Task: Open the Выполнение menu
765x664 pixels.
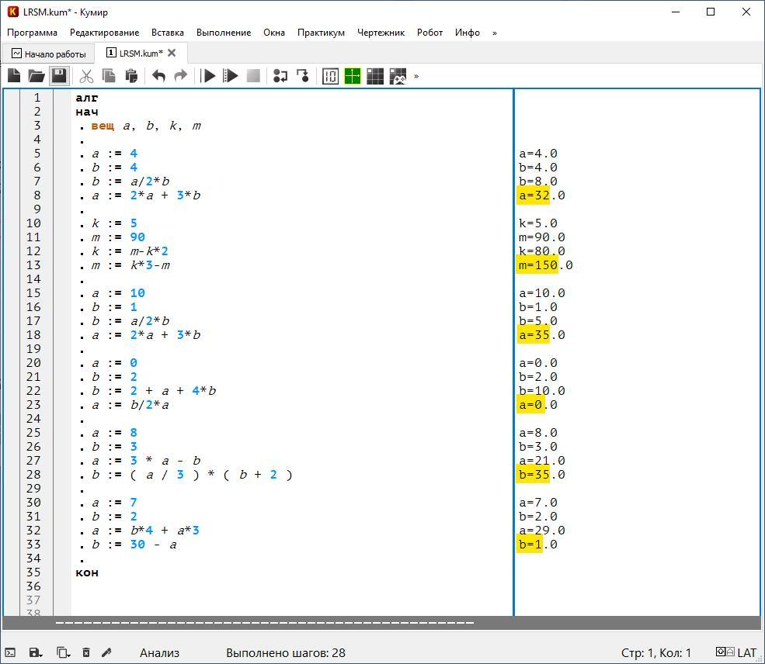Action: [224, 33]
